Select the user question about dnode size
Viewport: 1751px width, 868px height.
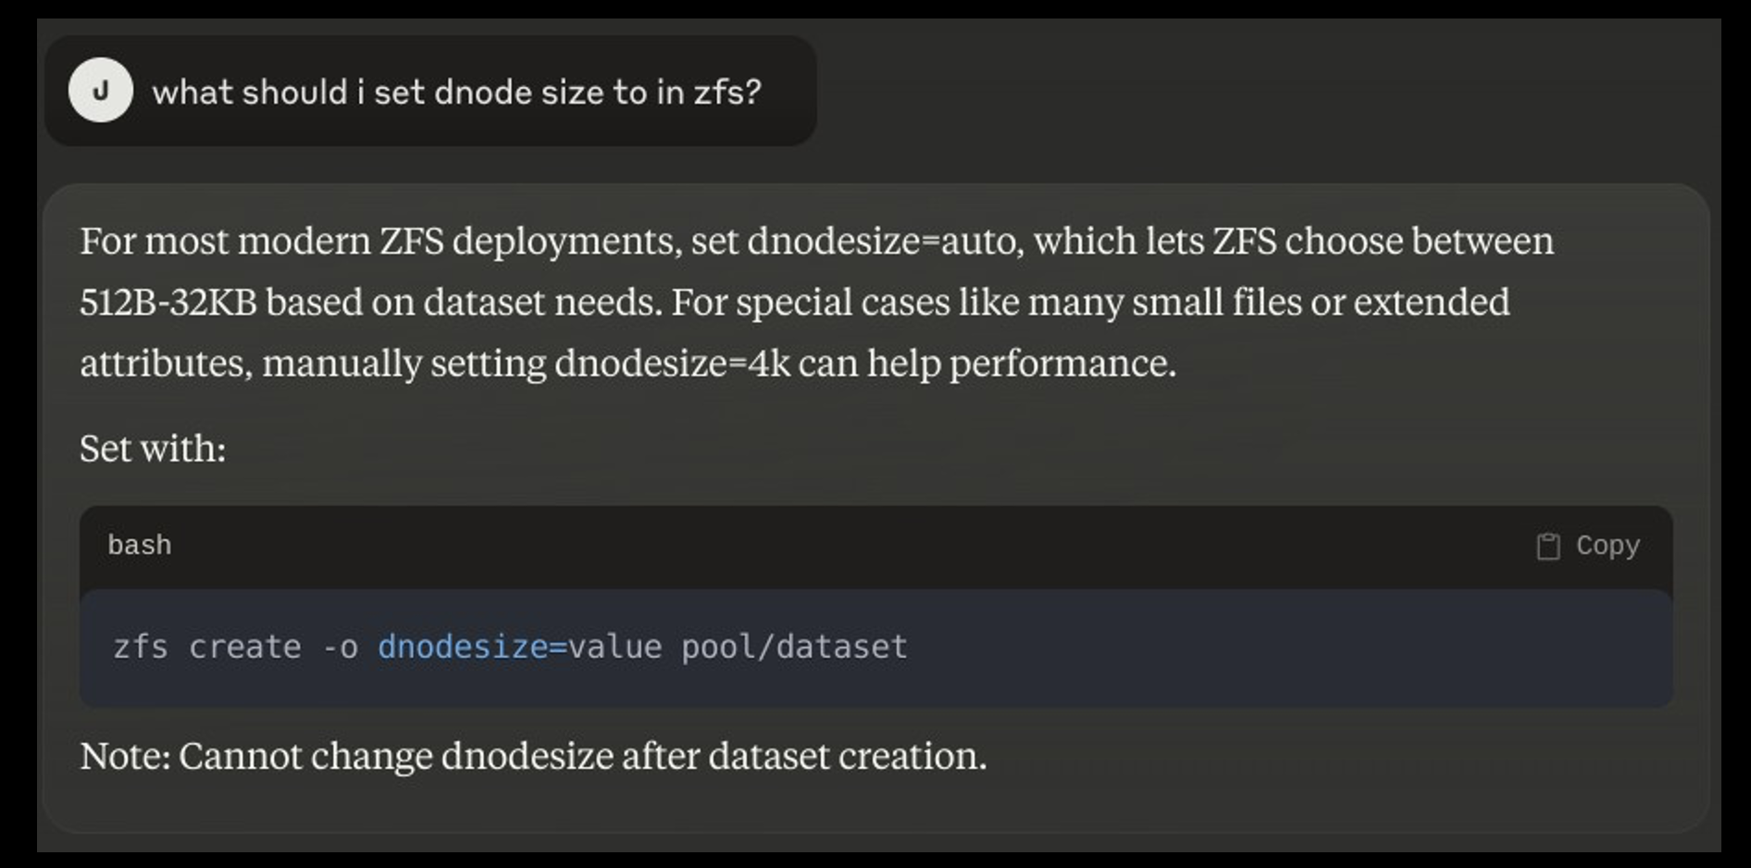[x=460, y=90]
